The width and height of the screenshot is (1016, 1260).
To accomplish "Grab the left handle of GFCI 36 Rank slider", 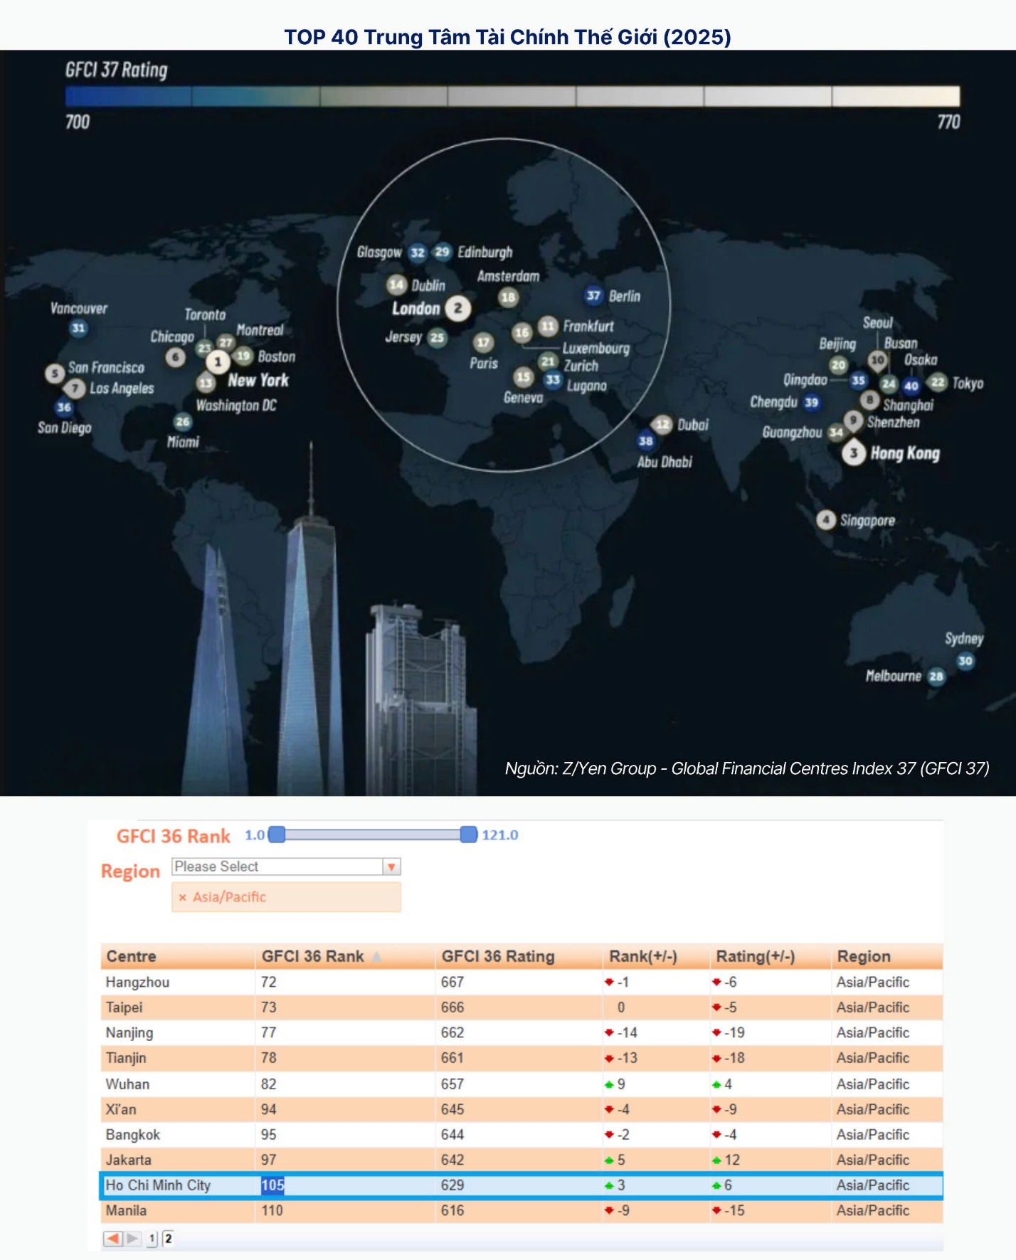I will coord(277,835).
